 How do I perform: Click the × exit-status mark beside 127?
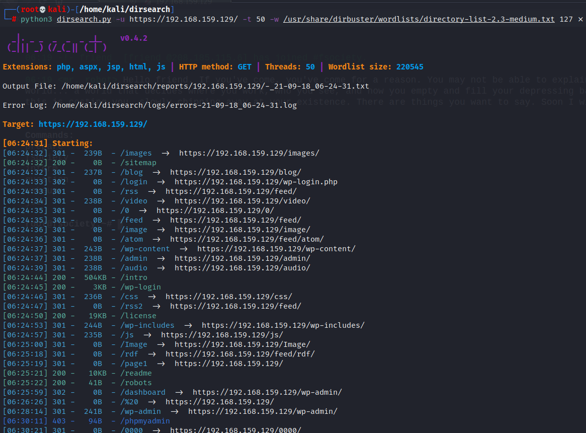pyautogui.click(x=580, y=19)
